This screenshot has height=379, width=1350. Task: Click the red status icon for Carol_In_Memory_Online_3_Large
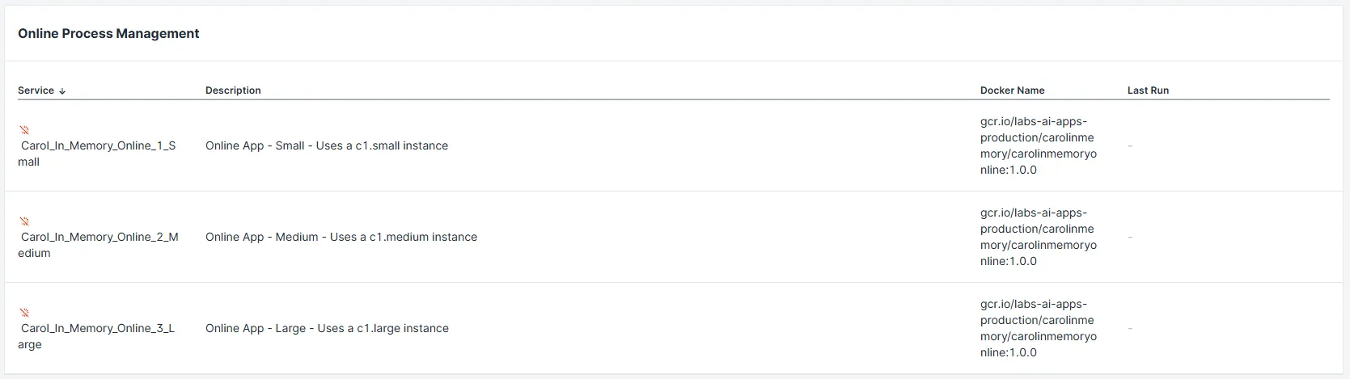24,312
